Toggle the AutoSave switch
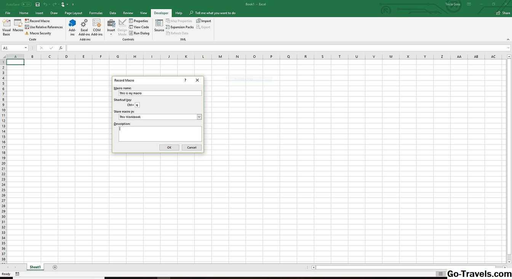512x279 pixels. [x=26, y=5]
